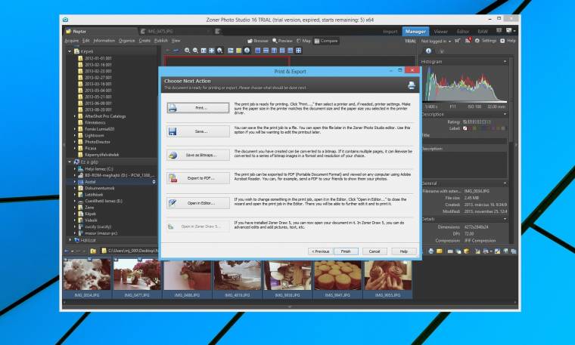Select the IMG_0477.JPG thumbnail

(137, 278)
